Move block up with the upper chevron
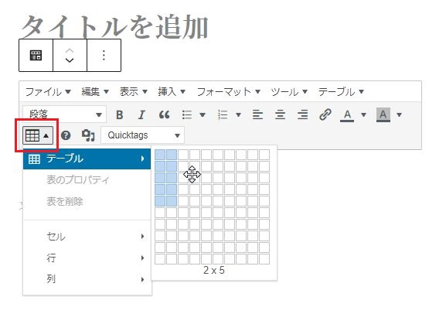Image resolution: width=446 pixels, height=314 pixels. tap(70, 51)
